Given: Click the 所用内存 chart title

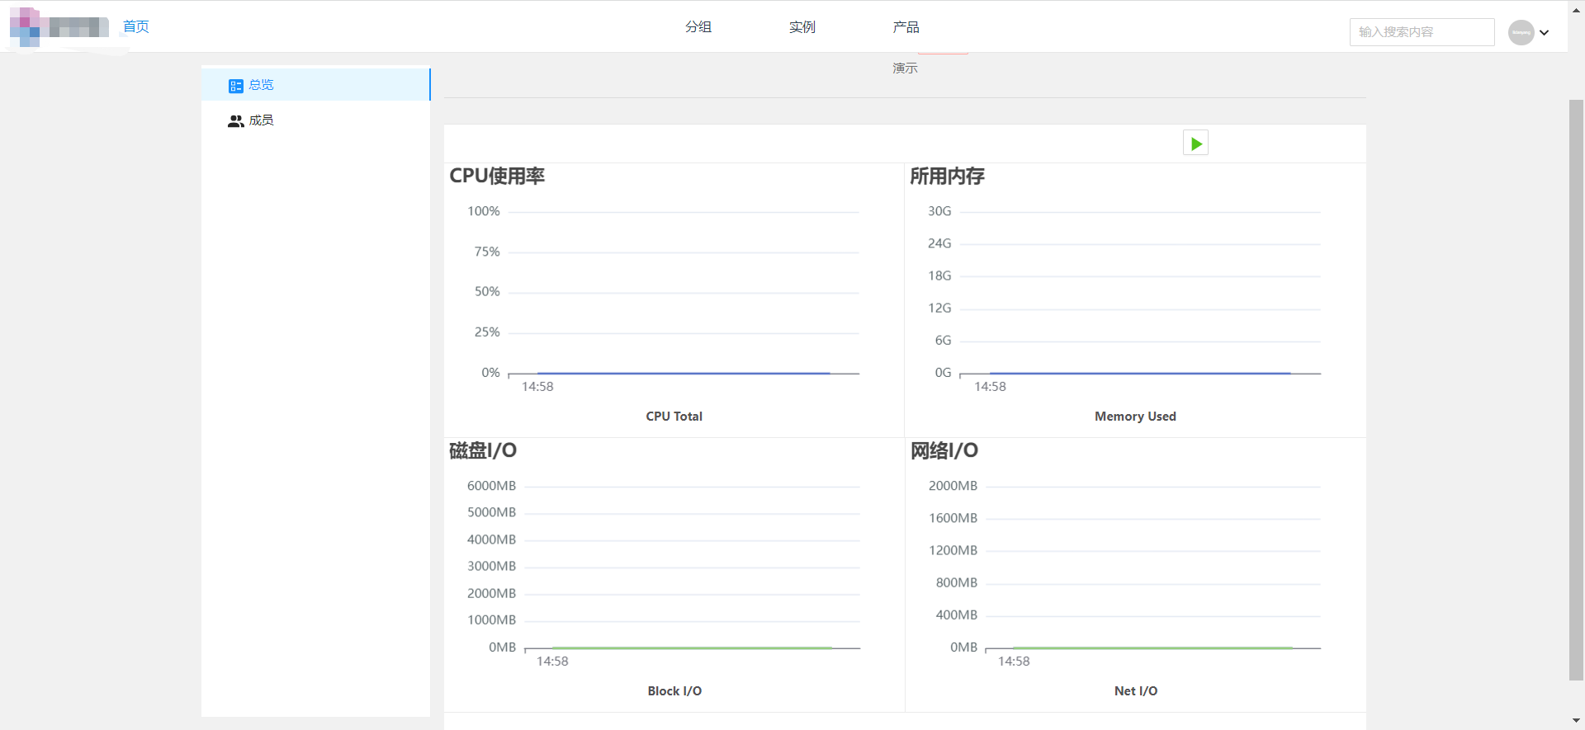Looking at the screenshot, I should point(947,176).
